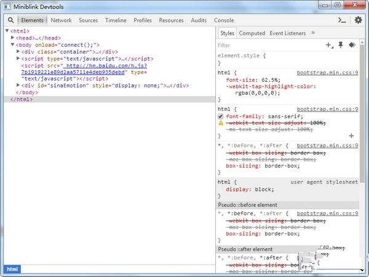Click the new style rule plus icon
This screenshot has height=277, width=369.
click(329, 45)
